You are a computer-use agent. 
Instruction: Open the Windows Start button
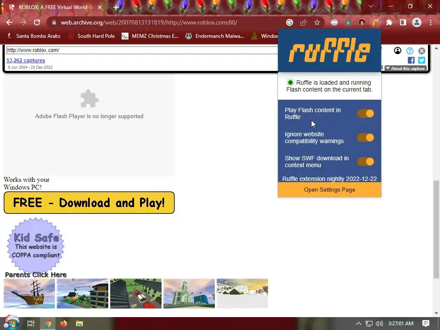tap(11, 323)
